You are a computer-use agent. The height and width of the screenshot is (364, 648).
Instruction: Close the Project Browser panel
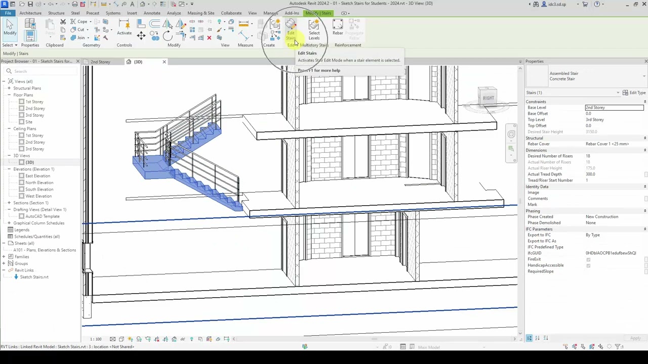77,61
